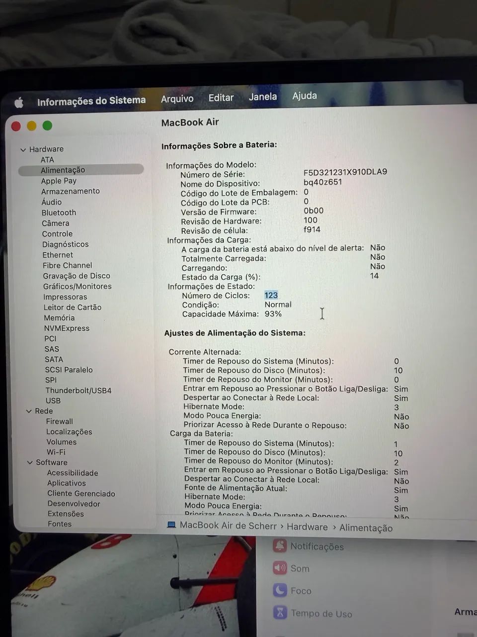Select Diagnósticos in the sidebar

(65, 244)
